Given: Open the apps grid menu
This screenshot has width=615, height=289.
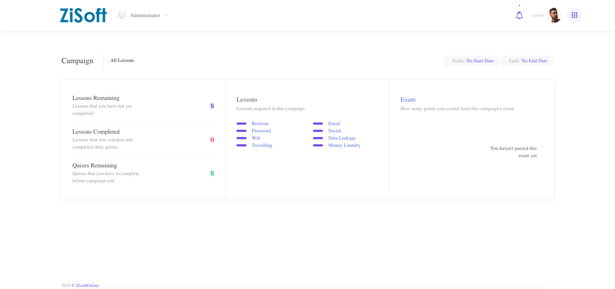Looking at the screenshot, I should tap(574, 15).
